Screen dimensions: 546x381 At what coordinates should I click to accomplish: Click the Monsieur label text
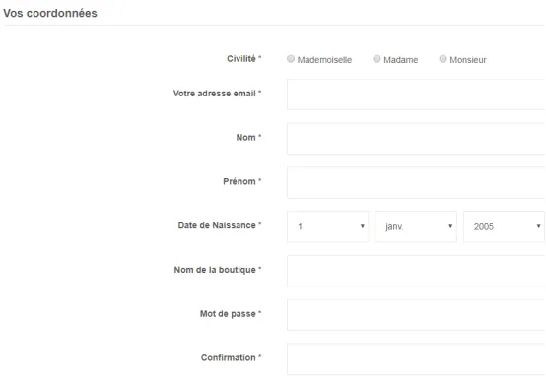point(468,60)
